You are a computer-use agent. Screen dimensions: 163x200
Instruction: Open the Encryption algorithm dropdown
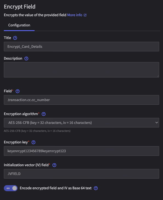pos(82,123)
